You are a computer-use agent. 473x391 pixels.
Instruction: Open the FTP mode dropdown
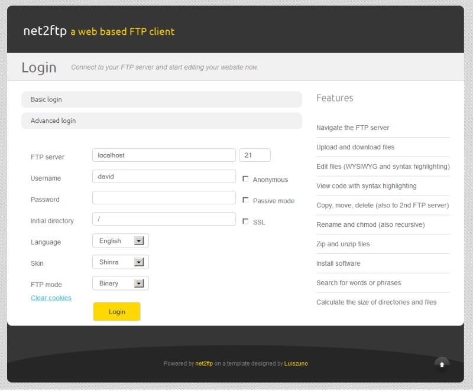(121, 284)
